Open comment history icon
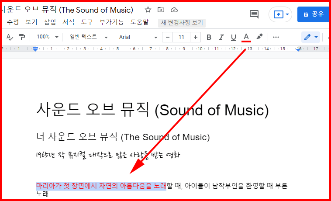This screenshot has height=201, width=331. (x=254, y=14)
